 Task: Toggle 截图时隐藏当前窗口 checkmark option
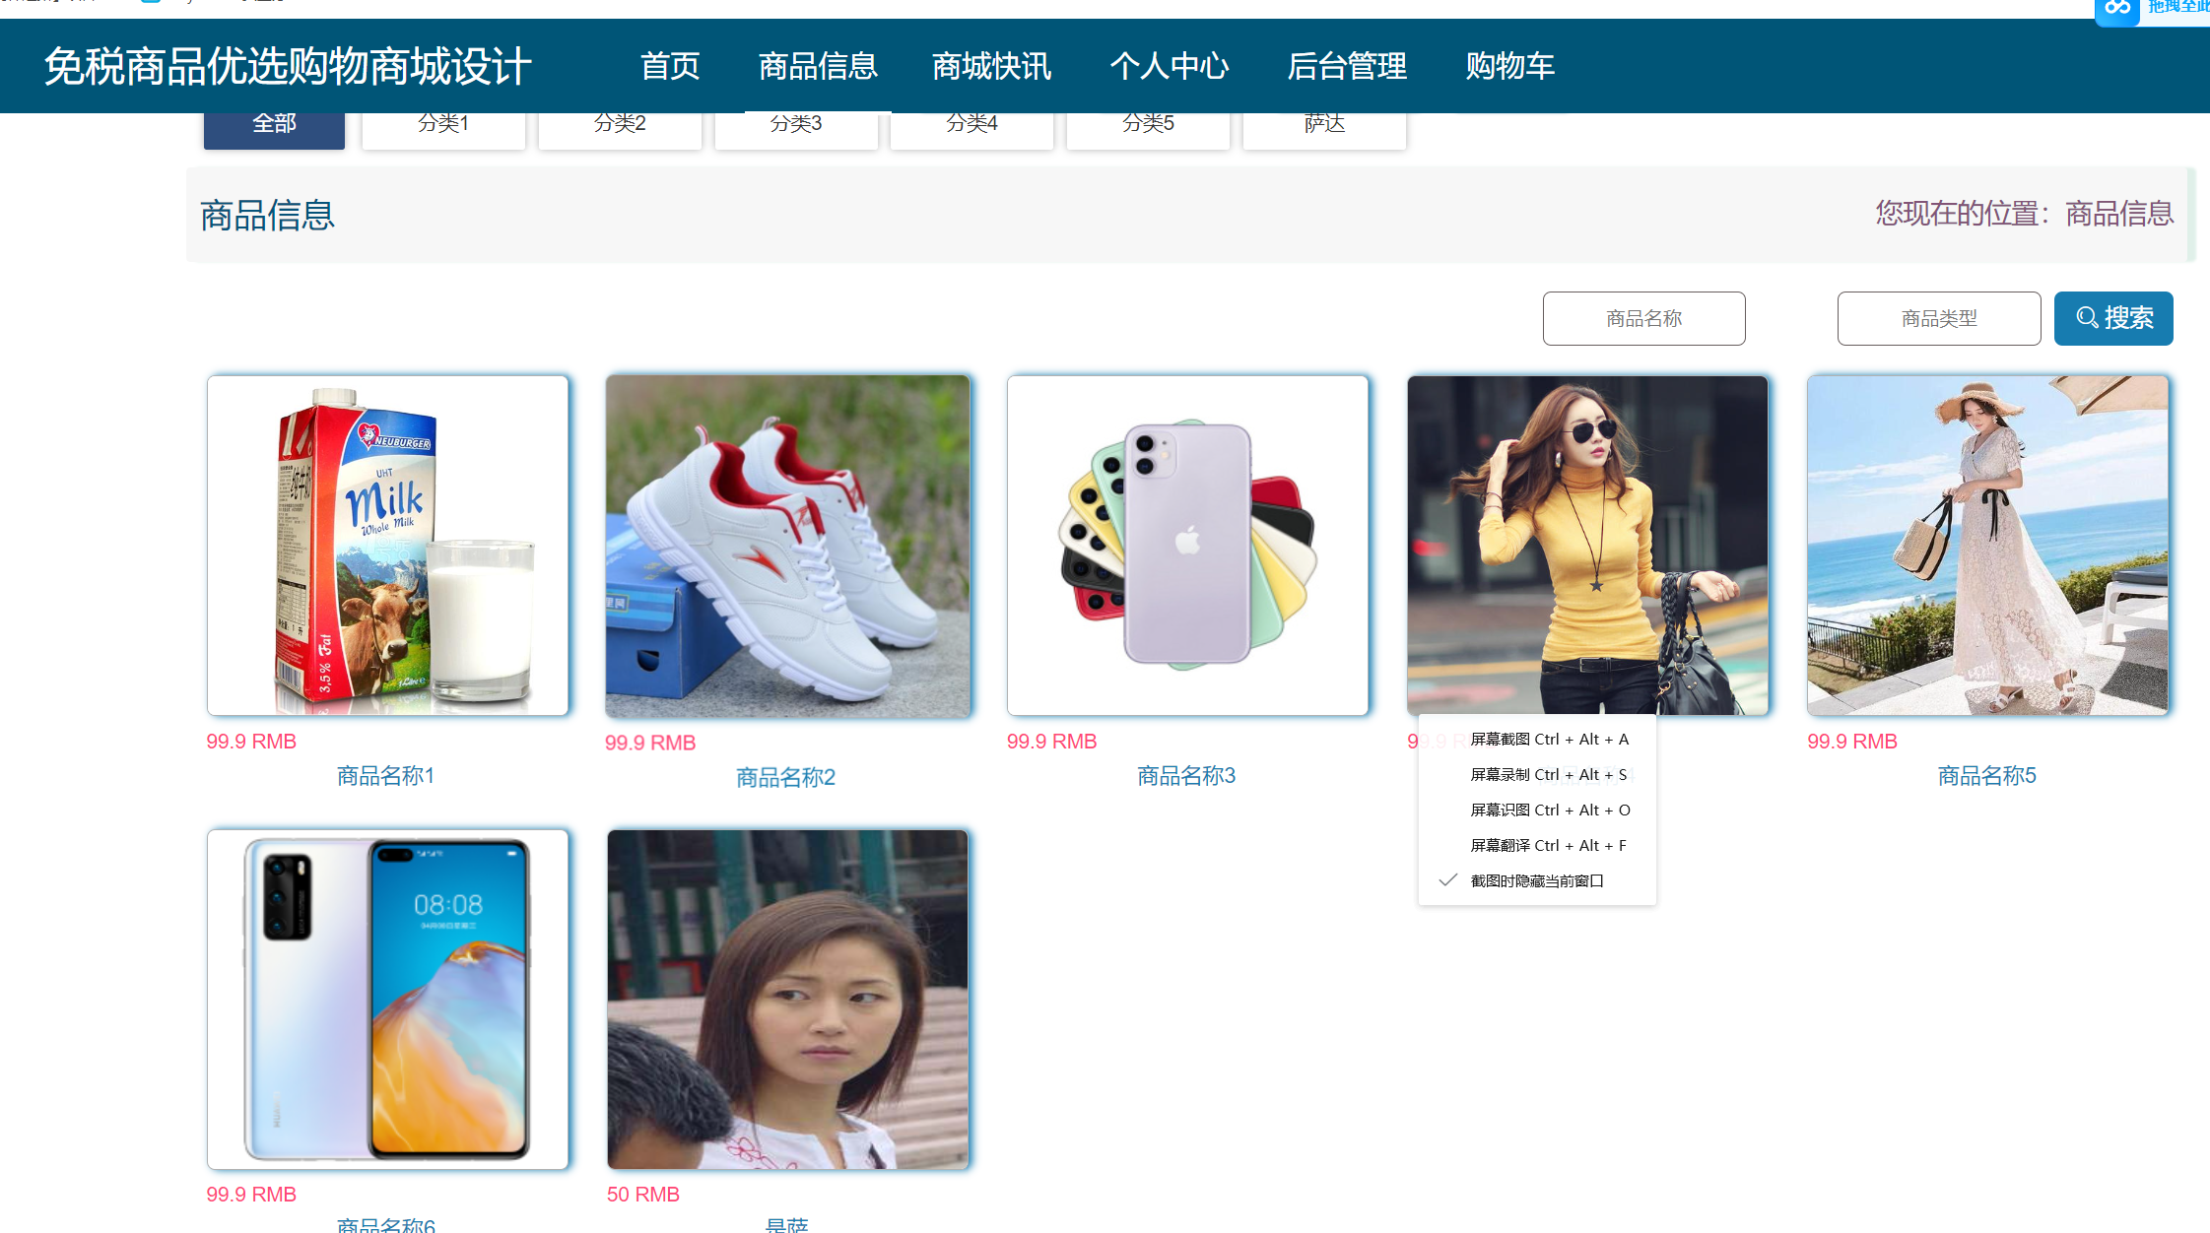[x=1535, y=880]
